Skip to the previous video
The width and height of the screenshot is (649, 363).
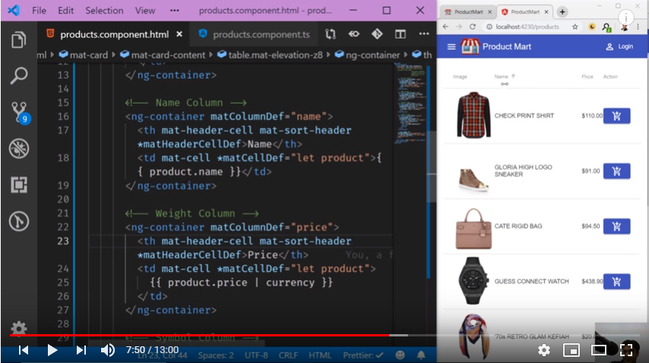[24, 350]
